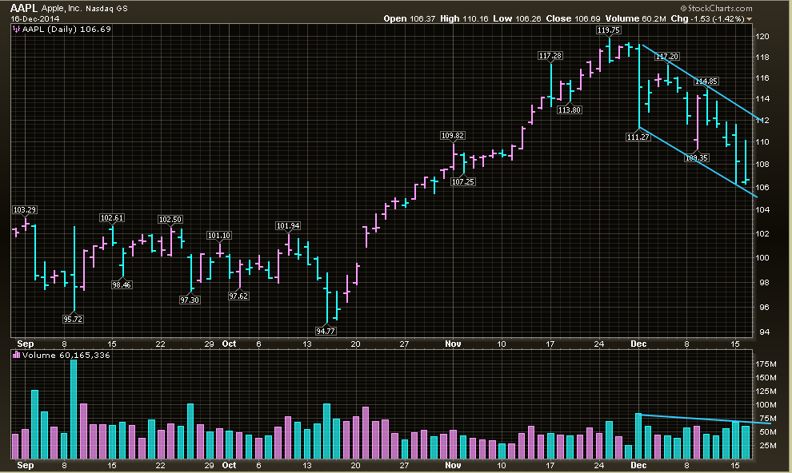Click the 101.94 price label
This screenshot has height=473, width=792.
pyautogui.click(x=288, y=226)
